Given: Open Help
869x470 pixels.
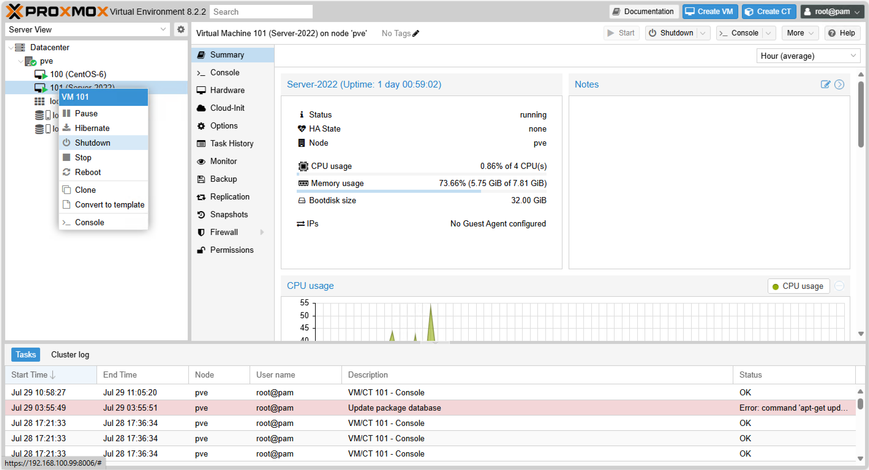Looking at the screenshot, I should [842, 33].
